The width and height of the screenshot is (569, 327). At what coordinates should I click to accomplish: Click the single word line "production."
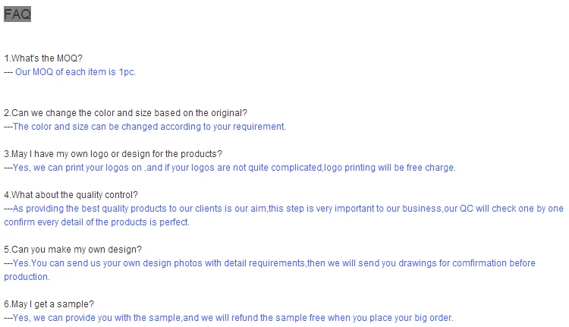pyautogui.click(x=28, y=277)
